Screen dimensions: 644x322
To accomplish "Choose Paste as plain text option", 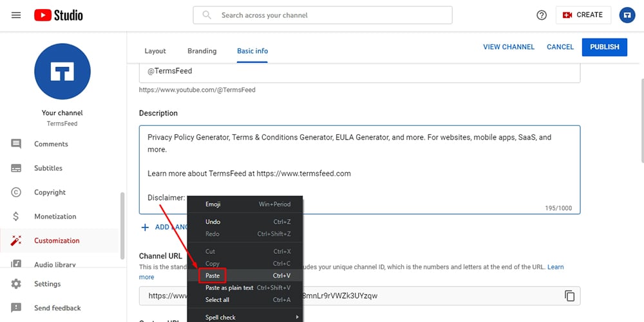I will click(x=245, y=287).
